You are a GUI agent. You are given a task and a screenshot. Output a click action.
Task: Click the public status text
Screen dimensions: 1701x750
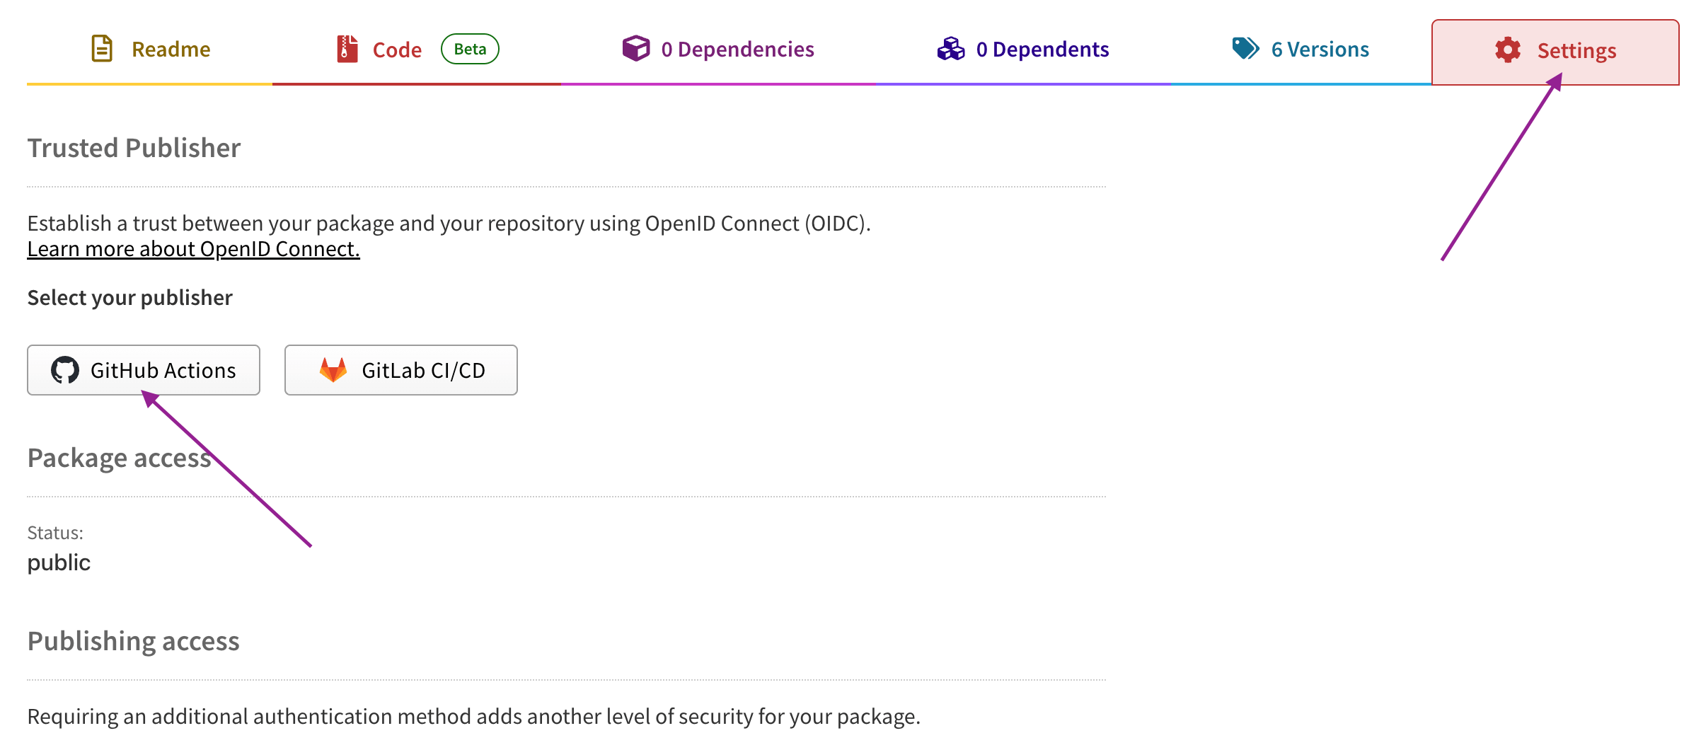[x=58, y=562]
